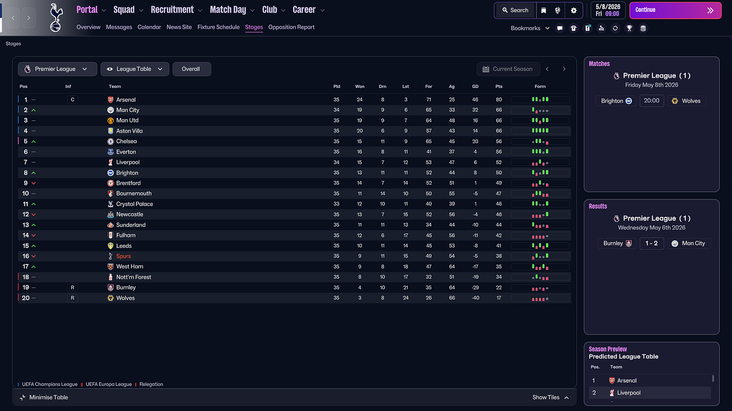Screen dimensions: 732x411
Task: Click the Man City badge in table row
Action: point(111,110)
